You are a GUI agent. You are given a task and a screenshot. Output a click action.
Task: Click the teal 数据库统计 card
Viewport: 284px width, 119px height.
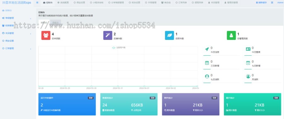tap(129, 104)
